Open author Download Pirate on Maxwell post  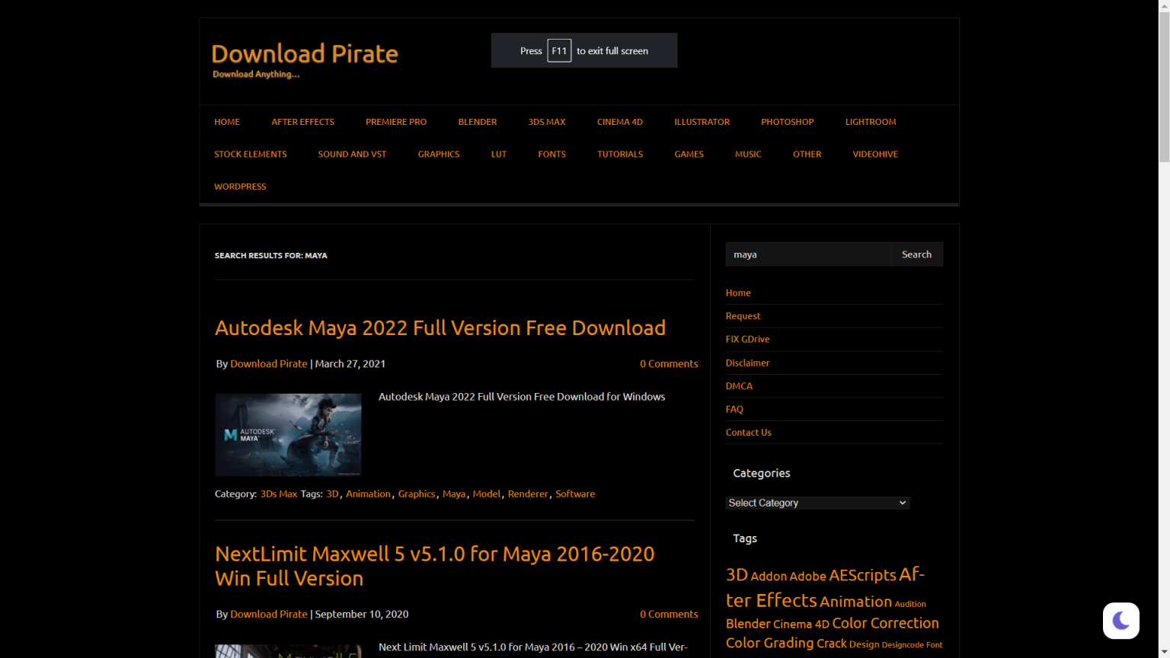(x=269, y=615)
